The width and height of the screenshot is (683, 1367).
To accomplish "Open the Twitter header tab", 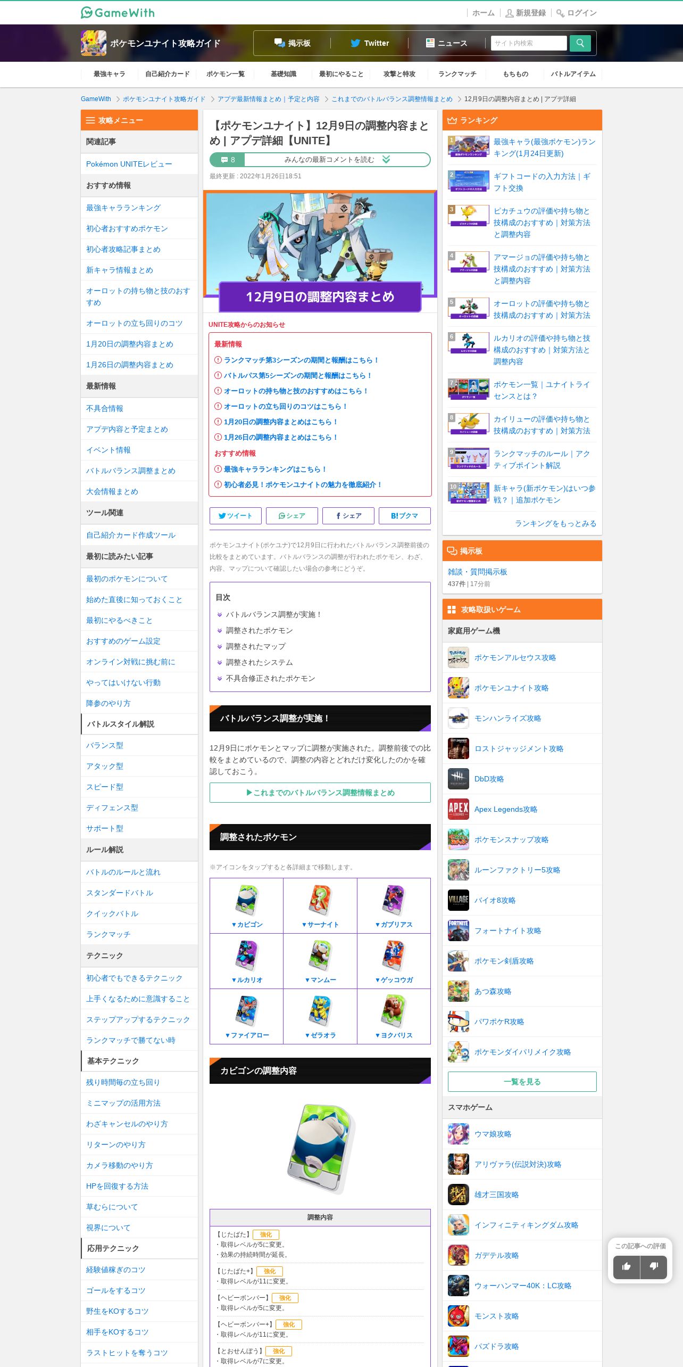I will pyautogui.click(x=370, y=43).
